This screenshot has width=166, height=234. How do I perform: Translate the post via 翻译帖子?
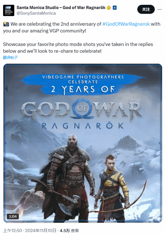tap(11, 57)
